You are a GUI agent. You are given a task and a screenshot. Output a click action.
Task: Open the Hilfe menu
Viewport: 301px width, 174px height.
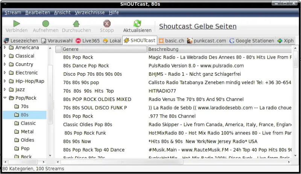(114, 12)
